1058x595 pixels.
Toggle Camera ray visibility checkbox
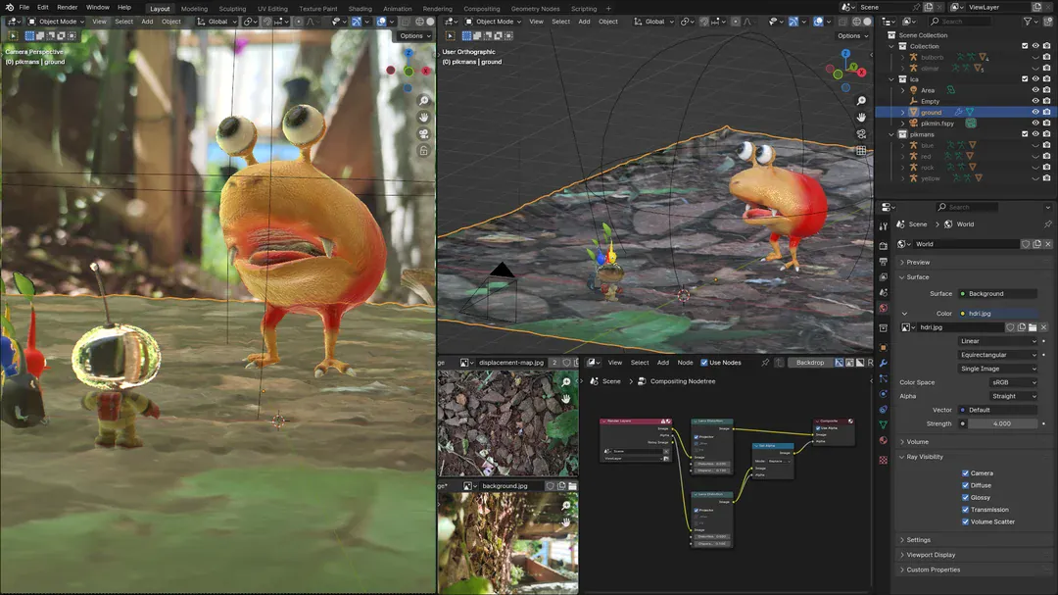(x=966, y=473)
